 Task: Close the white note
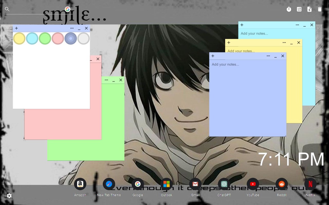click(x=86, y=28)
